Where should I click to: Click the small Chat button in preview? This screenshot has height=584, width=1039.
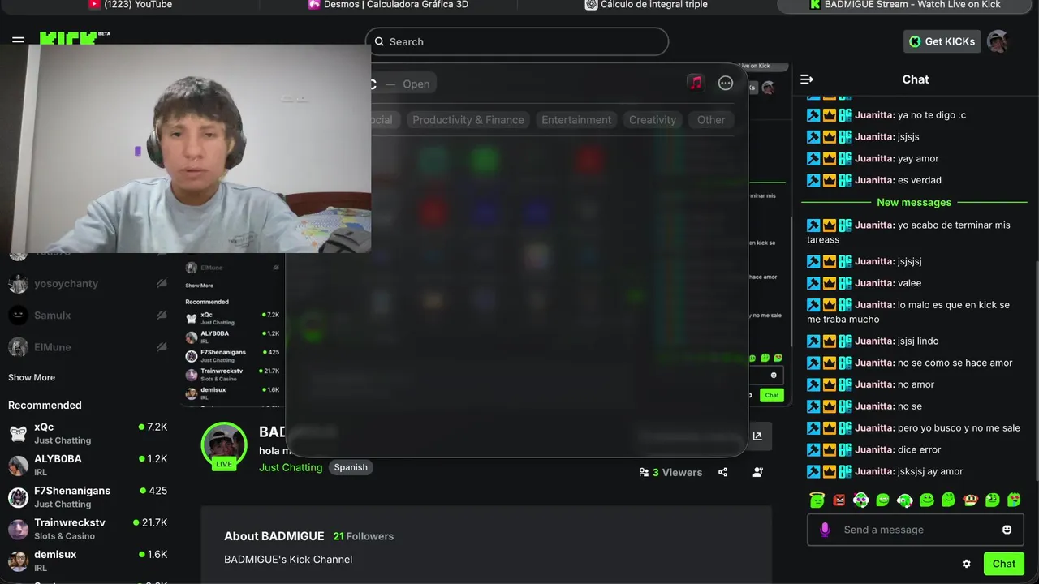point(771,395)
